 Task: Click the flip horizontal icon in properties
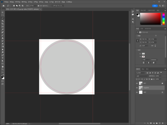click(153, 46)
